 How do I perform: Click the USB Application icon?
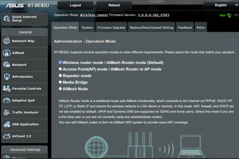(x=7, y=124)
